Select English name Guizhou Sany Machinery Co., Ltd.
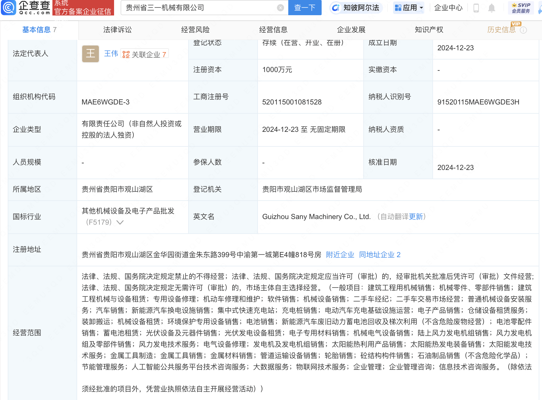Viewport: 542px width, 400px height. click(317, 217)
